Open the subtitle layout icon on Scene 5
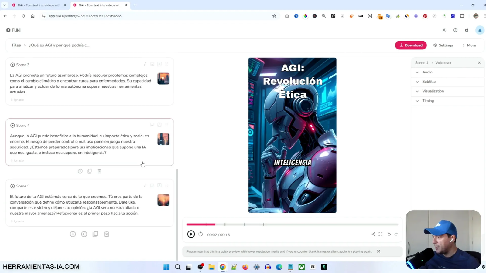This screenshot has width=486, height=273. pos(159,185)
